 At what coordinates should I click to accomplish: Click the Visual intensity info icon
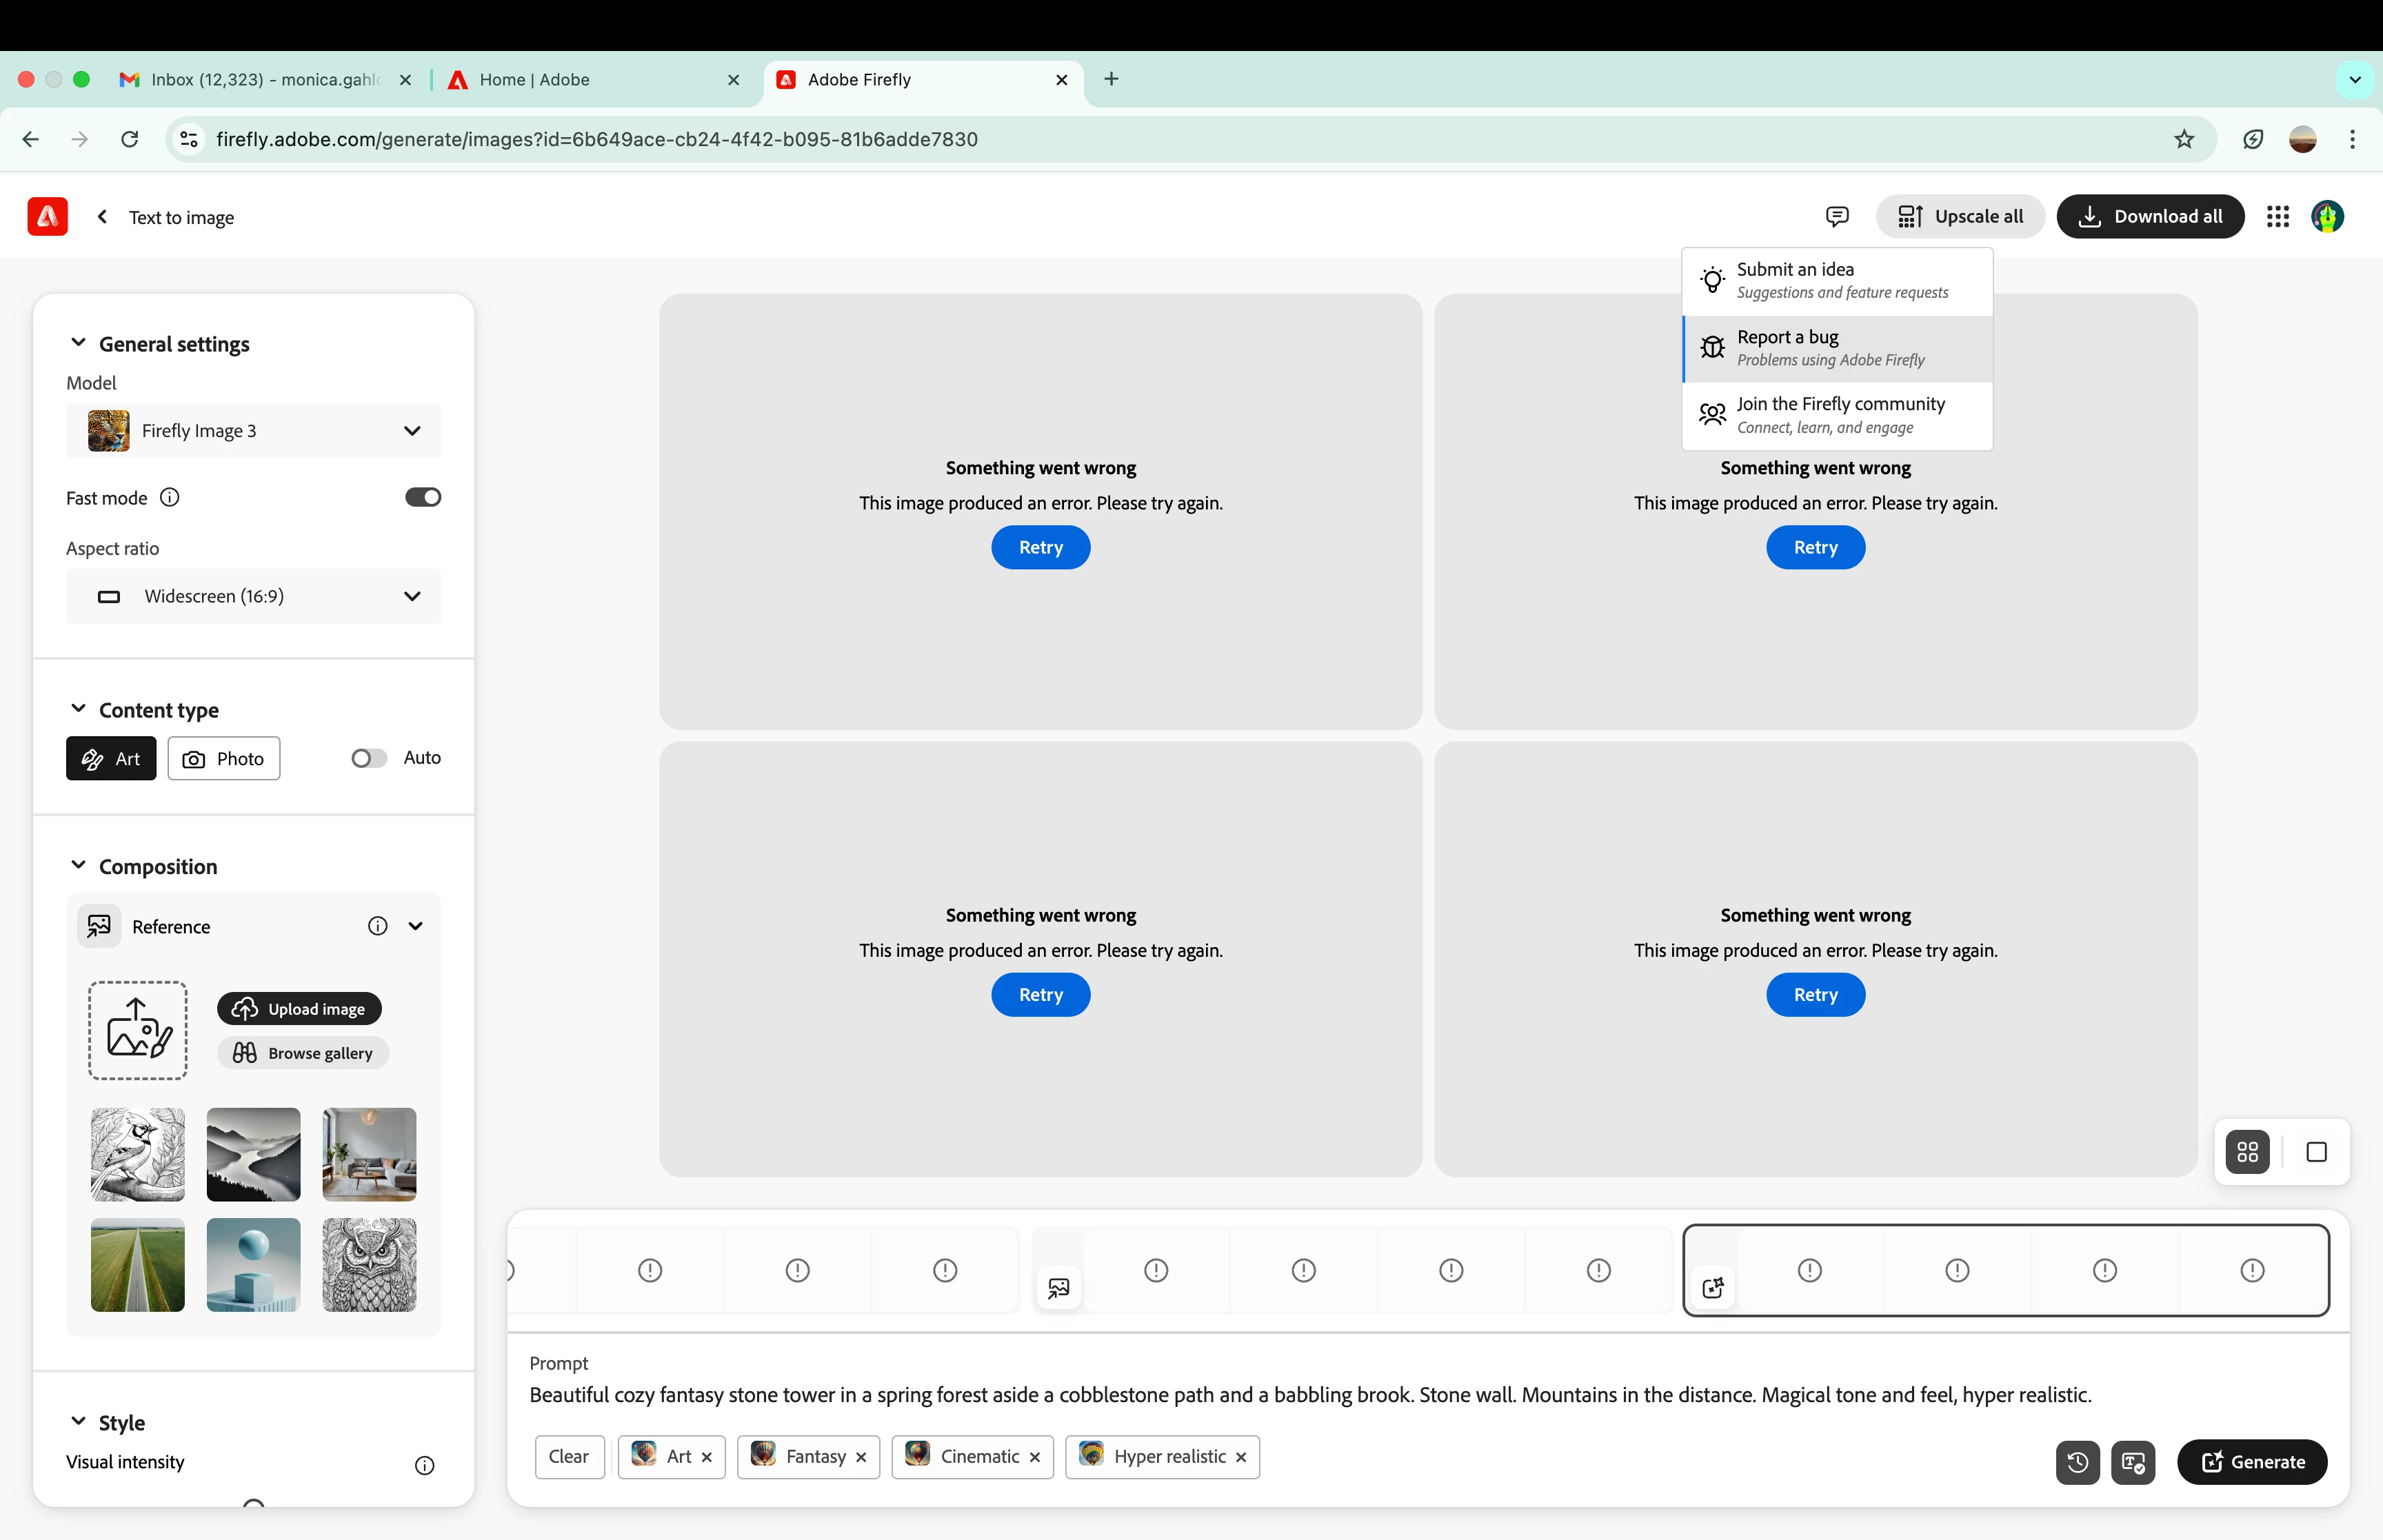[x=425, y=1465]
